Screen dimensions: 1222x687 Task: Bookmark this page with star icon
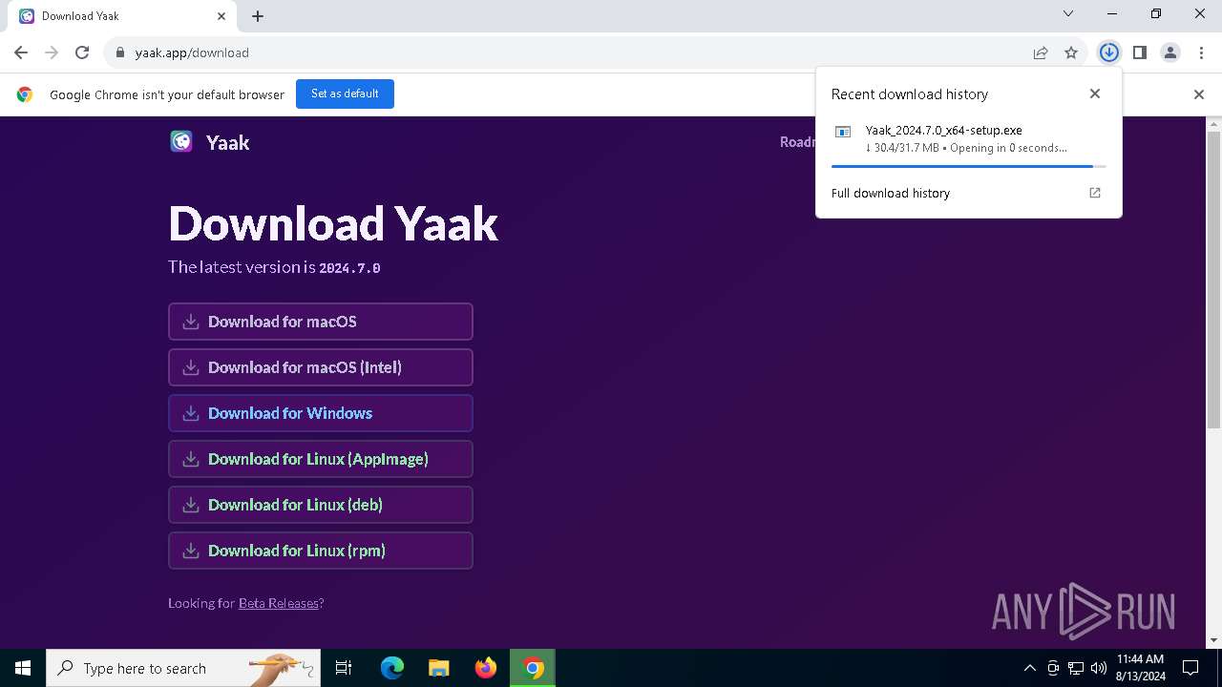(1071, 52)
